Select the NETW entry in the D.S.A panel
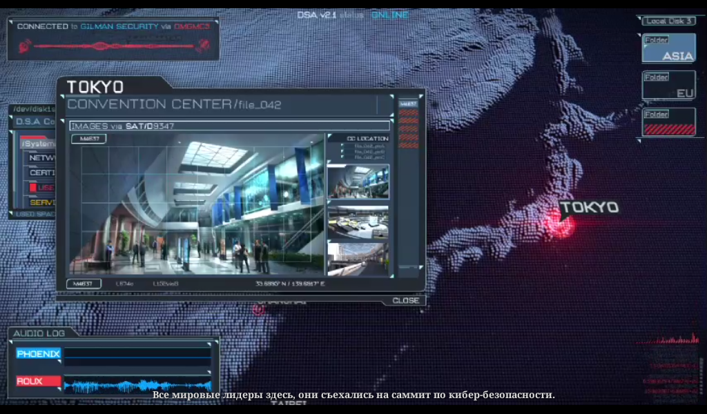This screenshot has height=414, width=707. [x=41, y=158]
